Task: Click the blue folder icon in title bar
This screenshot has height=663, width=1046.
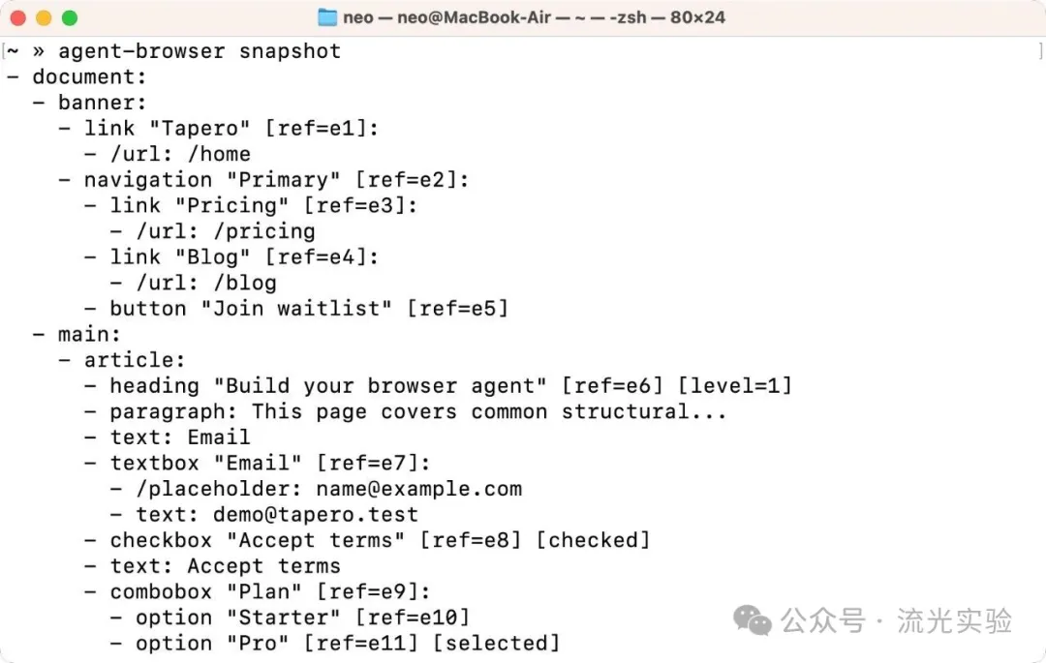Action: [x=327, y=17]
